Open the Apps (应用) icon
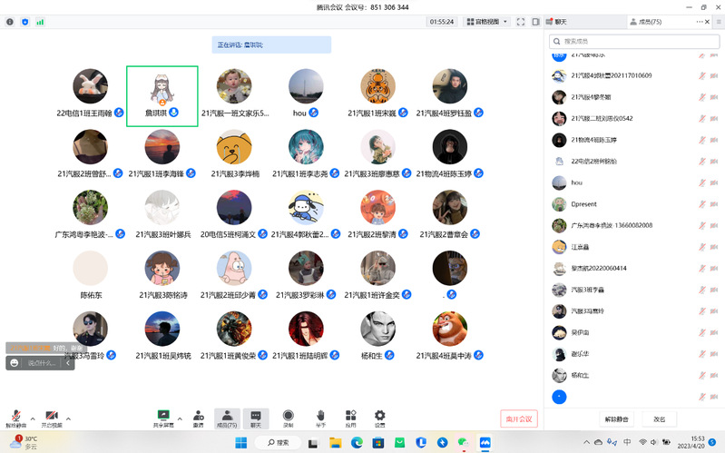This screenshot has height=453, width=725. click(350, 417)
